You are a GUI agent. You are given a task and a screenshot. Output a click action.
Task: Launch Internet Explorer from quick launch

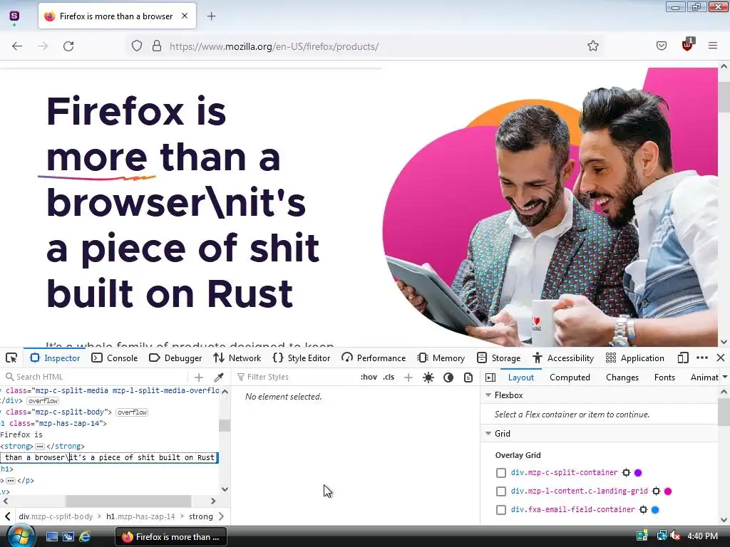85,536
